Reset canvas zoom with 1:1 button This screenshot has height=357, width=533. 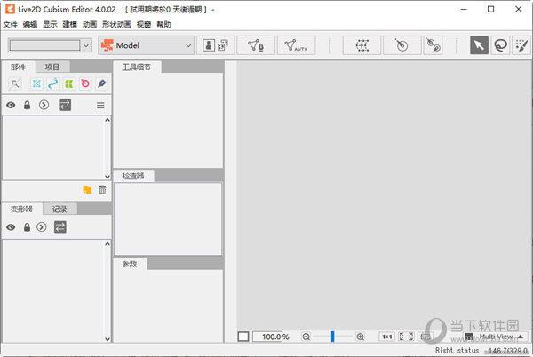point(387,337)
